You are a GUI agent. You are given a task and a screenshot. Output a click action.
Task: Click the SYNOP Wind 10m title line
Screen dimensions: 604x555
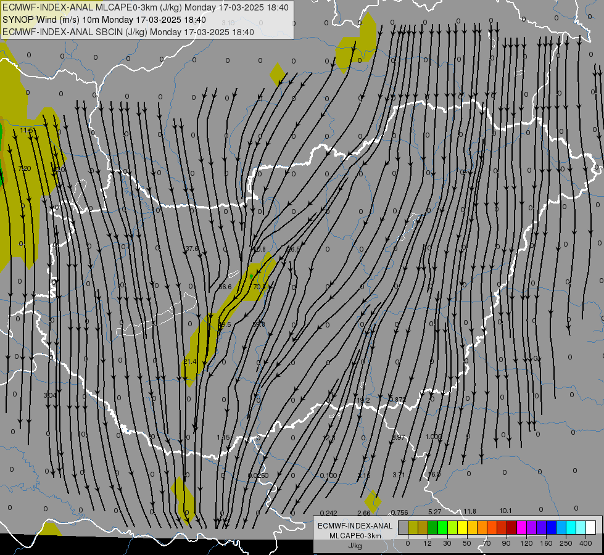104,20
